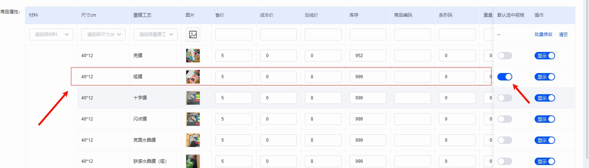Click the 清空 link
This screenshot has width=589, height=168.
[x=563, y=34]
